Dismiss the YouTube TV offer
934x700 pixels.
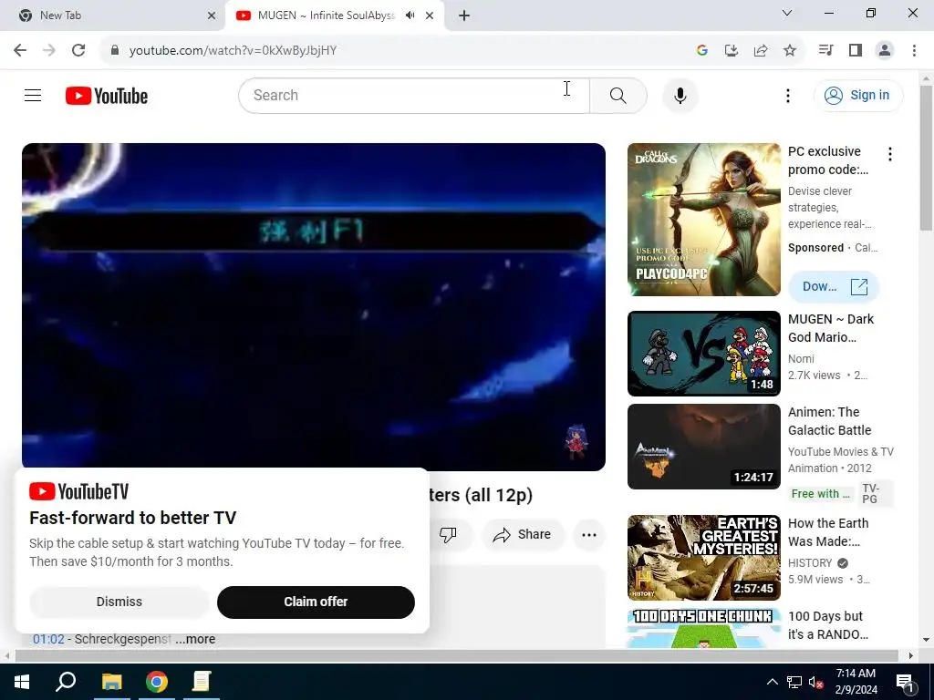coord(119,602)
